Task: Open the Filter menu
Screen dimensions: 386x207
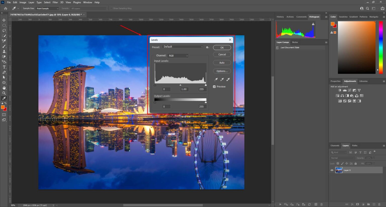Action: tap(55, 2)
